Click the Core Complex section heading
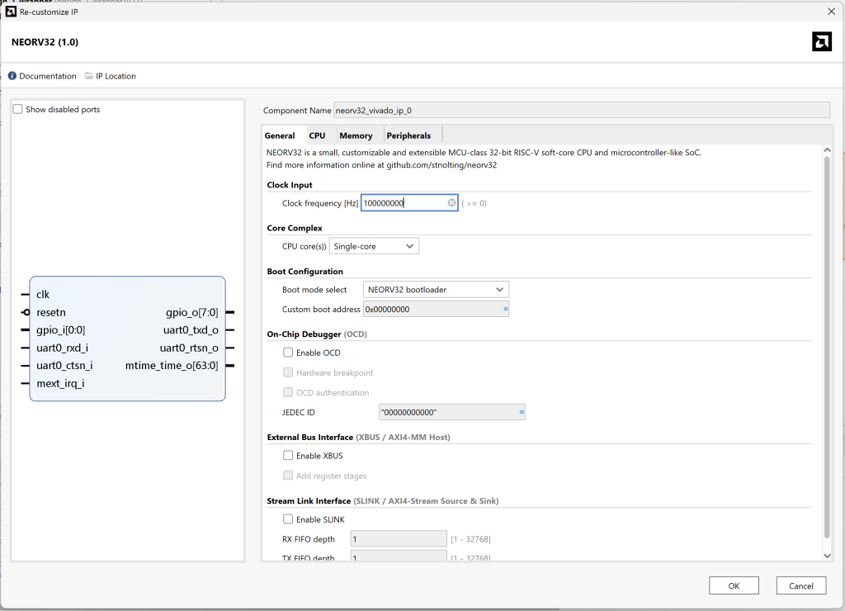 pos(295,228)
